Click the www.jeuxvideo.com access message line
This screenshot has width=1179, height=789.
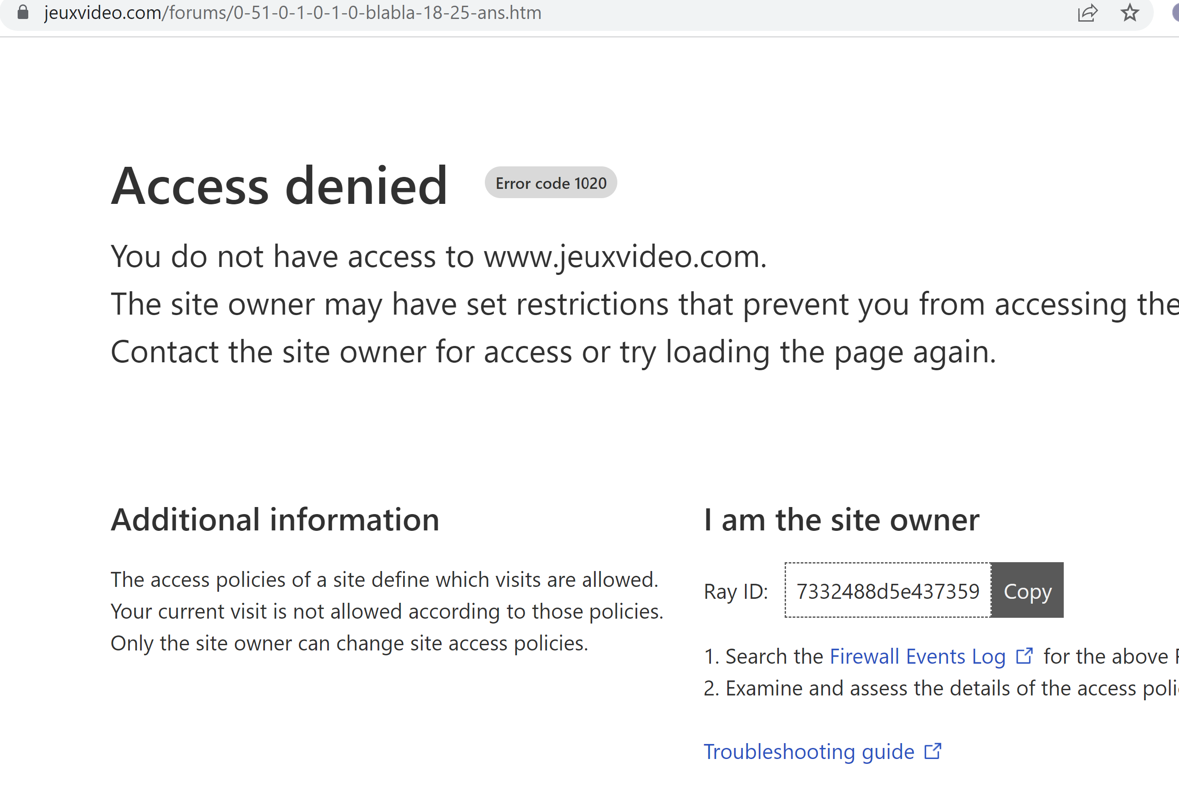[x=438, y=257]
